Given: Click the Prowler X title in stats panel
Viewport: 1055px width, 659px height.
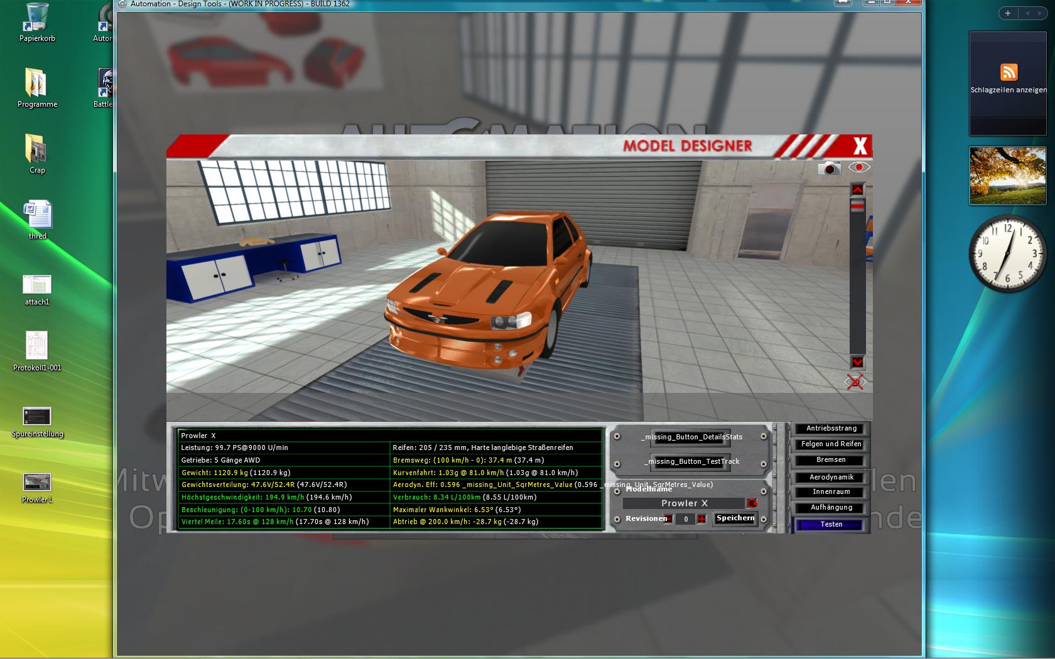Looking at the screenshot, I should pyautogui.click(x=198, y=436).
